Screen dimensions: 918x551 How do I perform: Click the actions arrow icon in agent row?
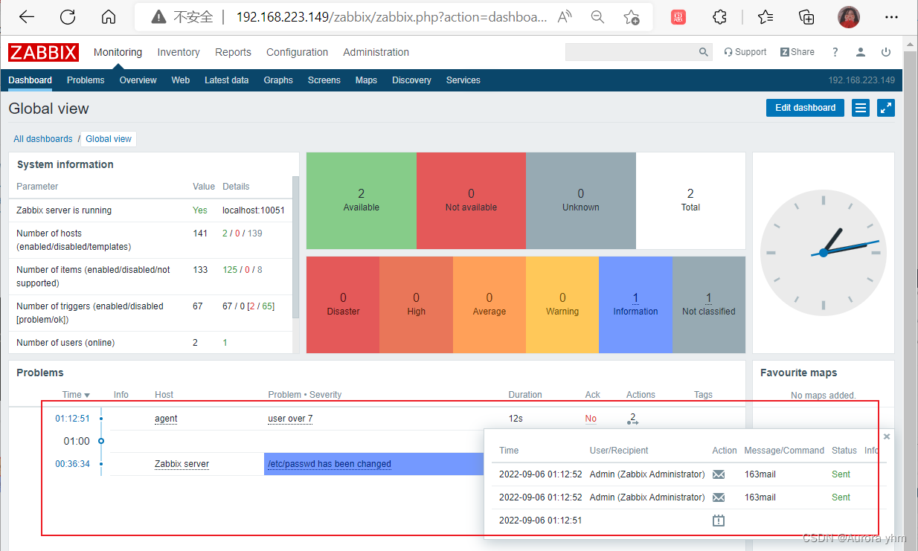633,419
